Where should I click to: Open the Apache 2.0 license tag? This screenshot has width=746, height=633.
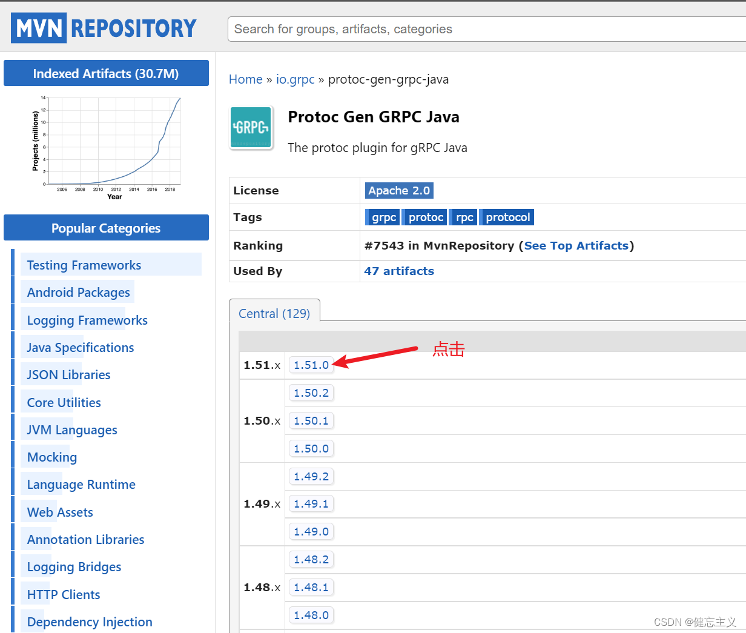399,191
